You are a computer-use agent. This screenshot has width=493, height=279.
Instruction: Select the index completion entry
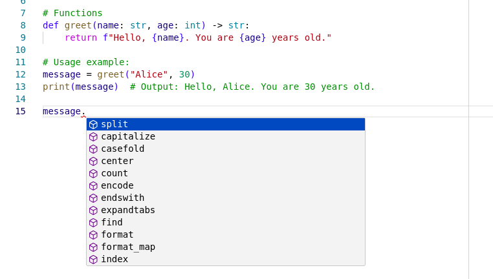coord(115,259)
